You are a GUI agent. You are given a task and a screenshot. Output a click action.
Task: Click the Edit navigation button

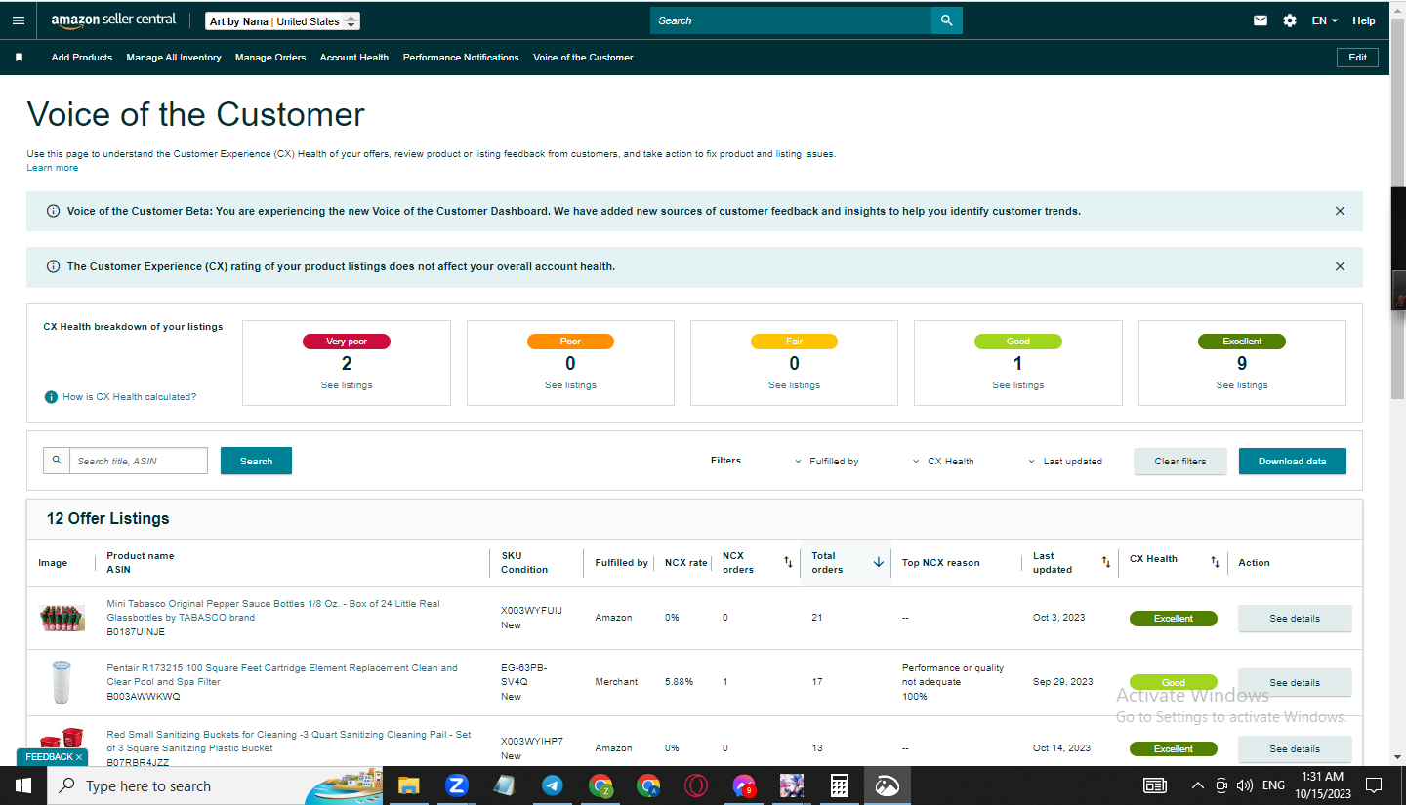[1358, 58]
